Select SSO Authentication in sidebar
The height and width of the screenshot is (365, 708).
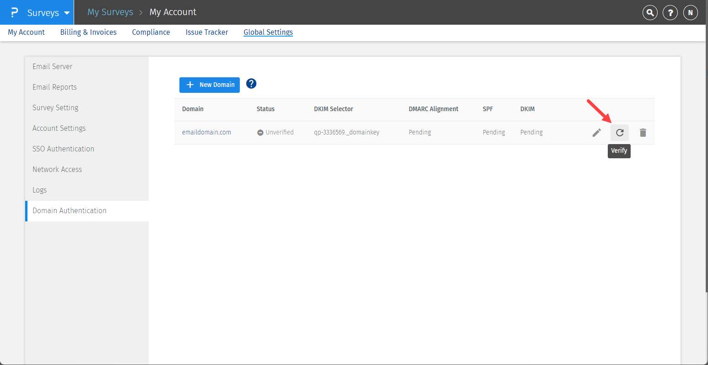[x=63, y=149]
